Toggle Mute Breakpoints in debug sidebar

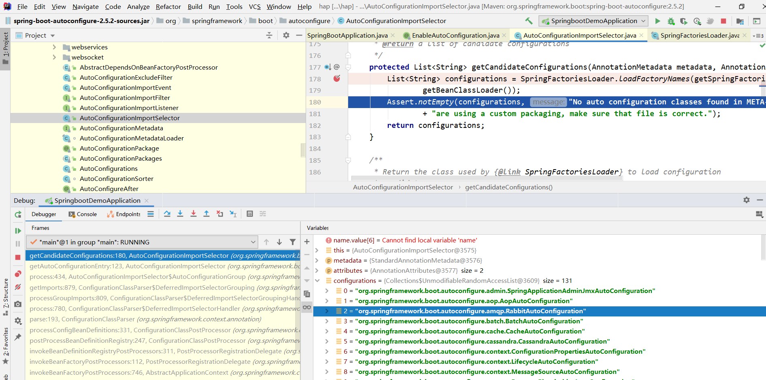click(x=18, y=287)
